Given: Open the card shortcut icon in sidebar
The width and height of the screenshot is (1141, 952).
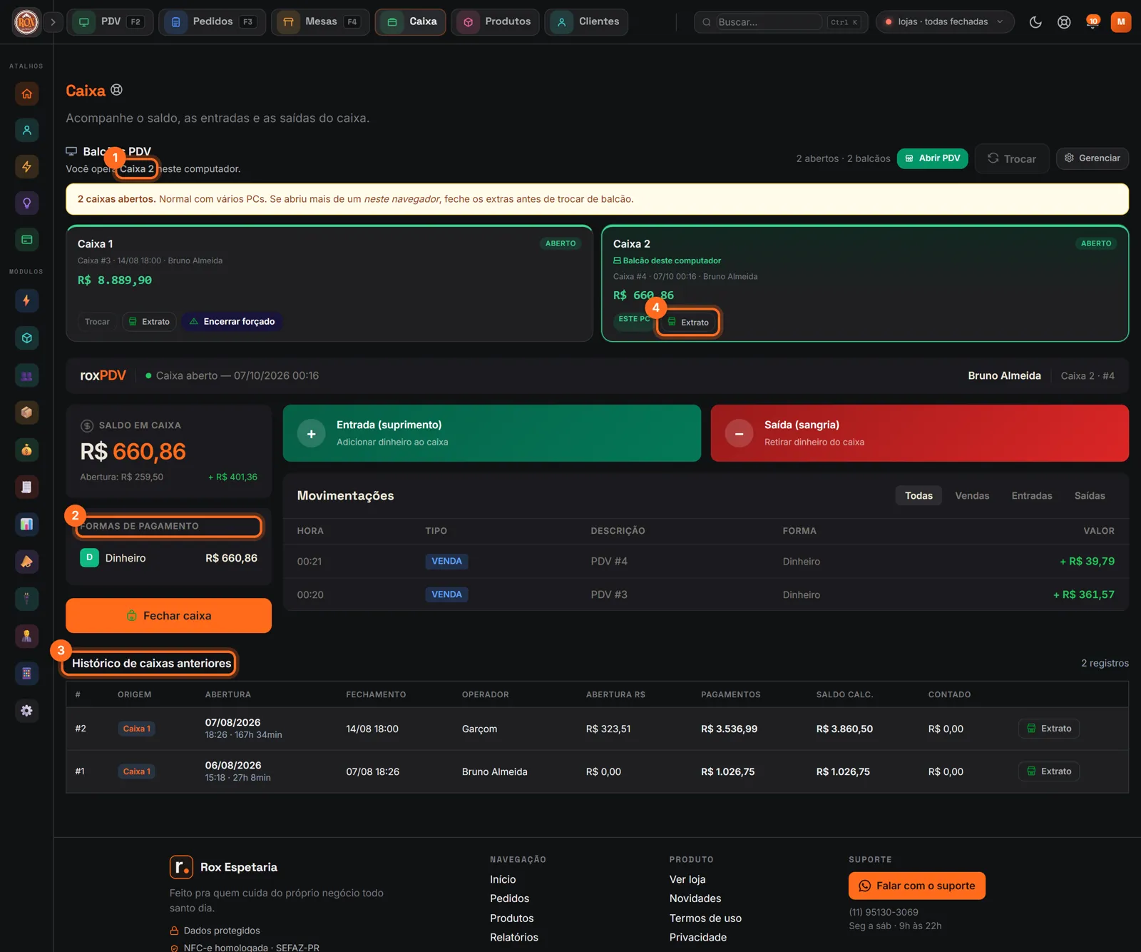Looking at the screenshot, I should point(26,240).
